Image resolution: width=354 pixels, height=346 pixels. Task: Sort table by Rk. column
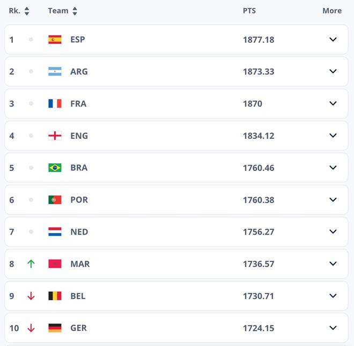click(x=27, y=11)
